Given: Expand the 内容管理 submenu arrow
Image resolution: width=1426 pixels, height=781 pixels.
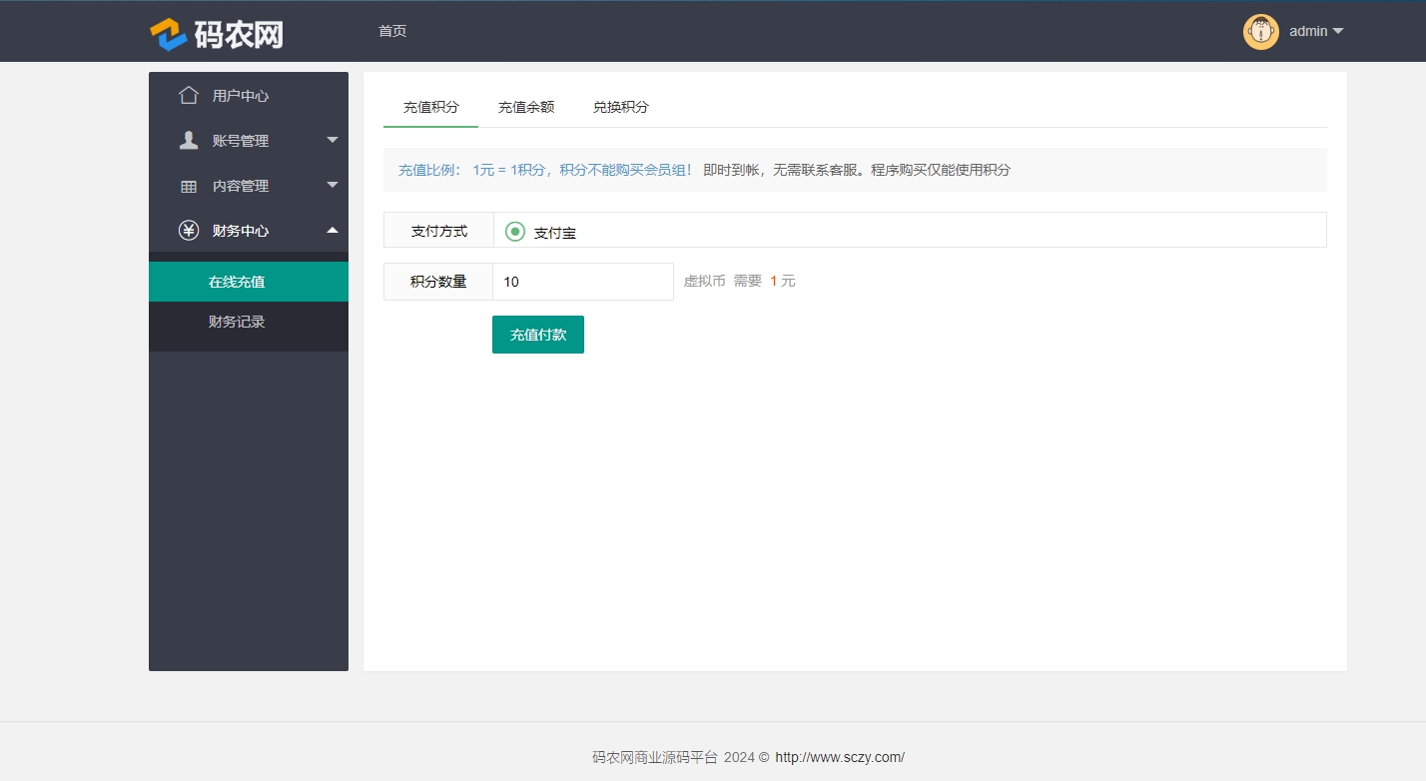Looking at the screenshot, I should click(x=333, y=185).
